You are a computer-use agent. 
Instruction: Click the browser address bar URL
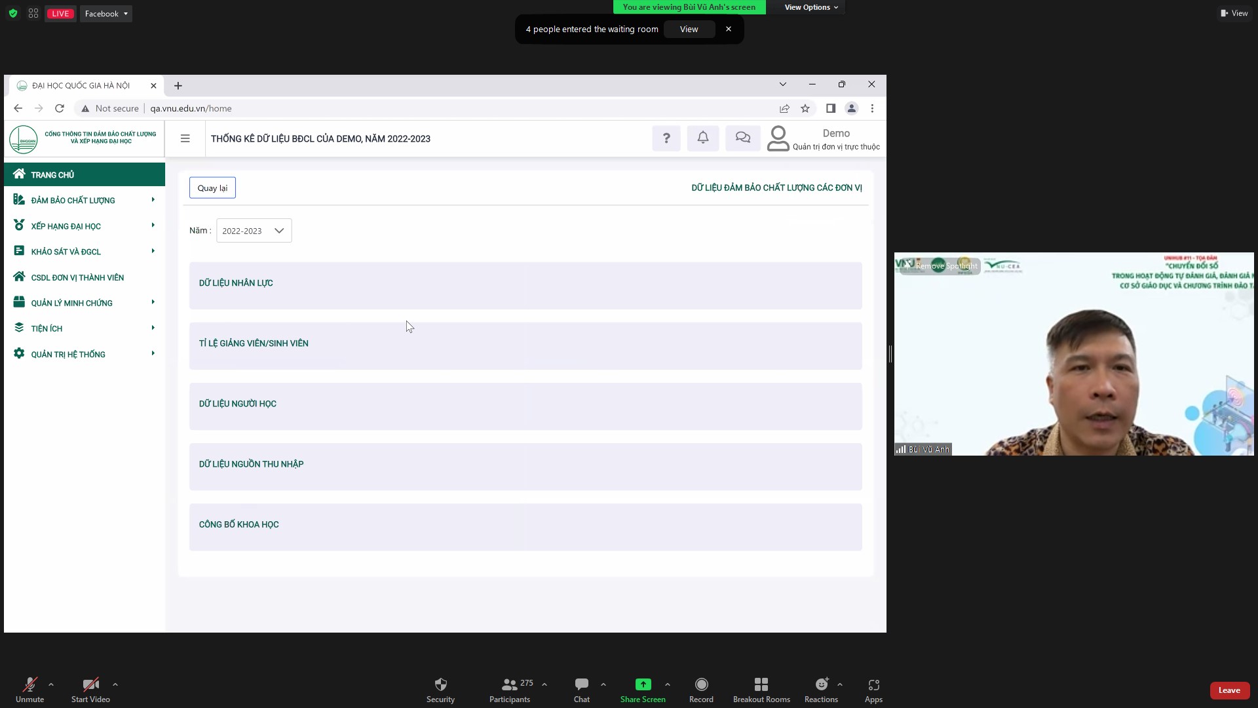click(191, 109)
